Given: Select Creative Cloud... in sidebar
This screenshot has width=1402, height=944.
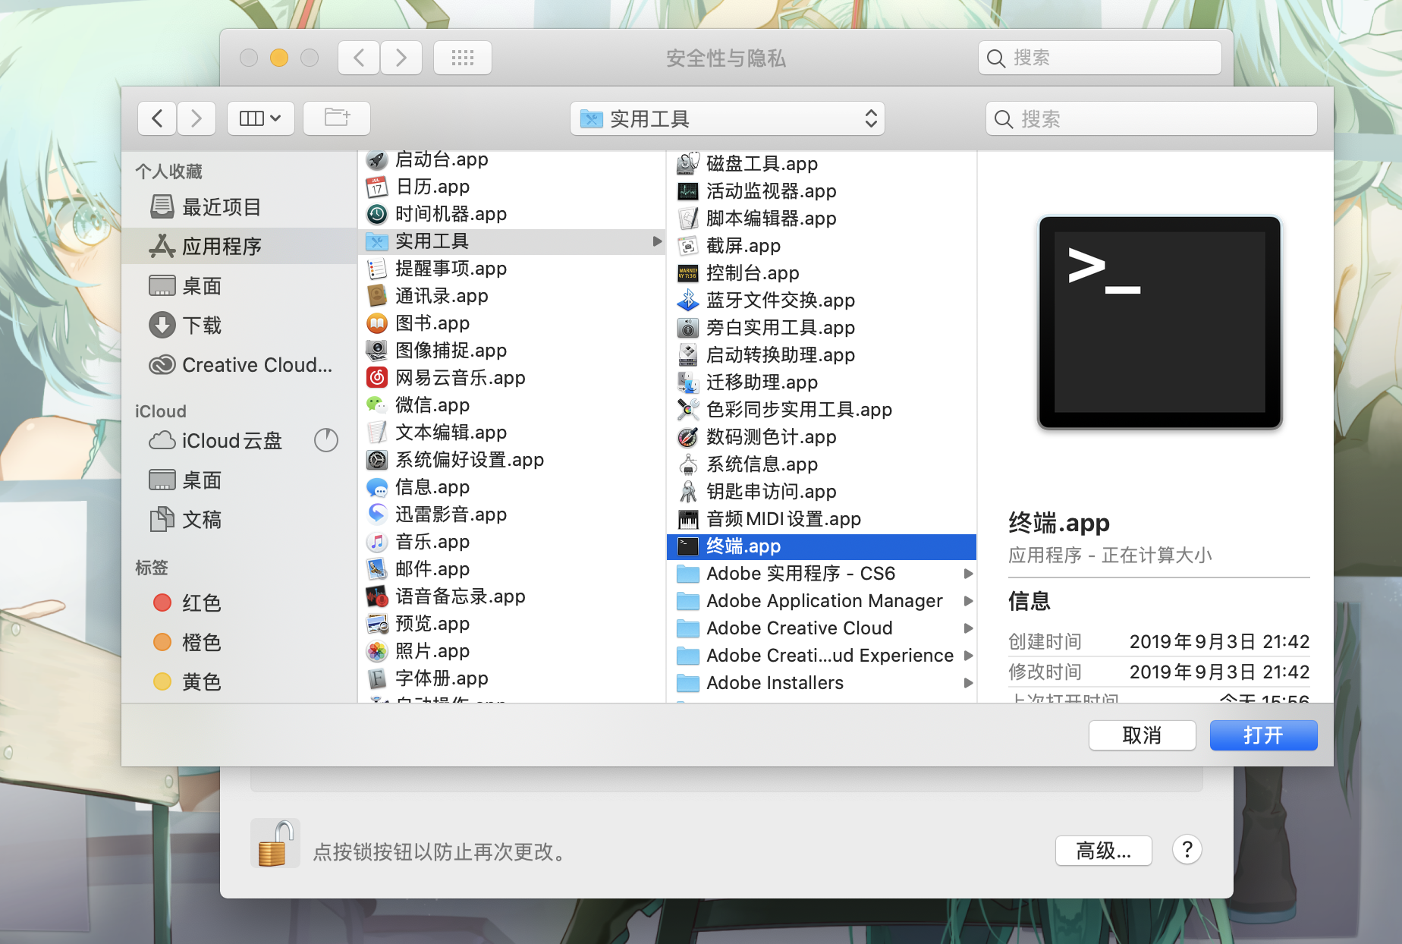Looking at the screenshot, I should 239,364.
